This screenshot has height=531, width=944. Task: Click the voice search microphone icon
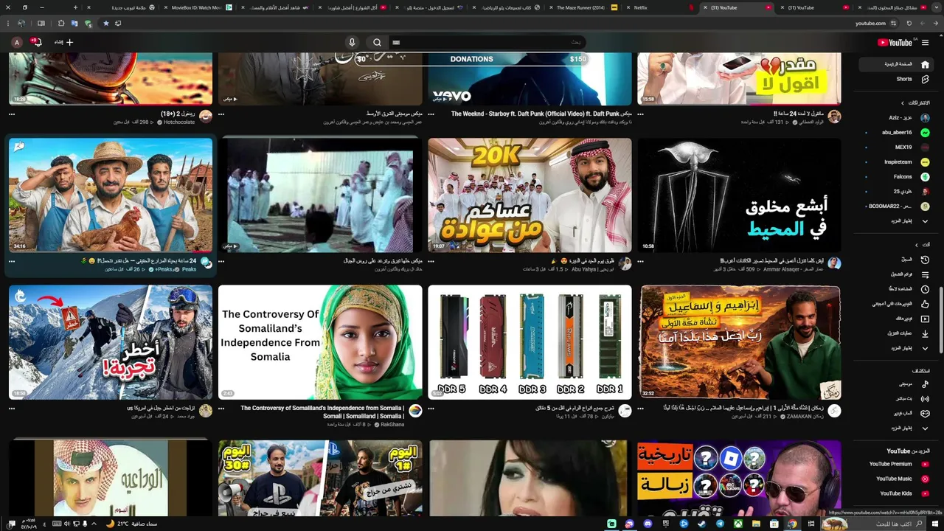tap(352, 43)
